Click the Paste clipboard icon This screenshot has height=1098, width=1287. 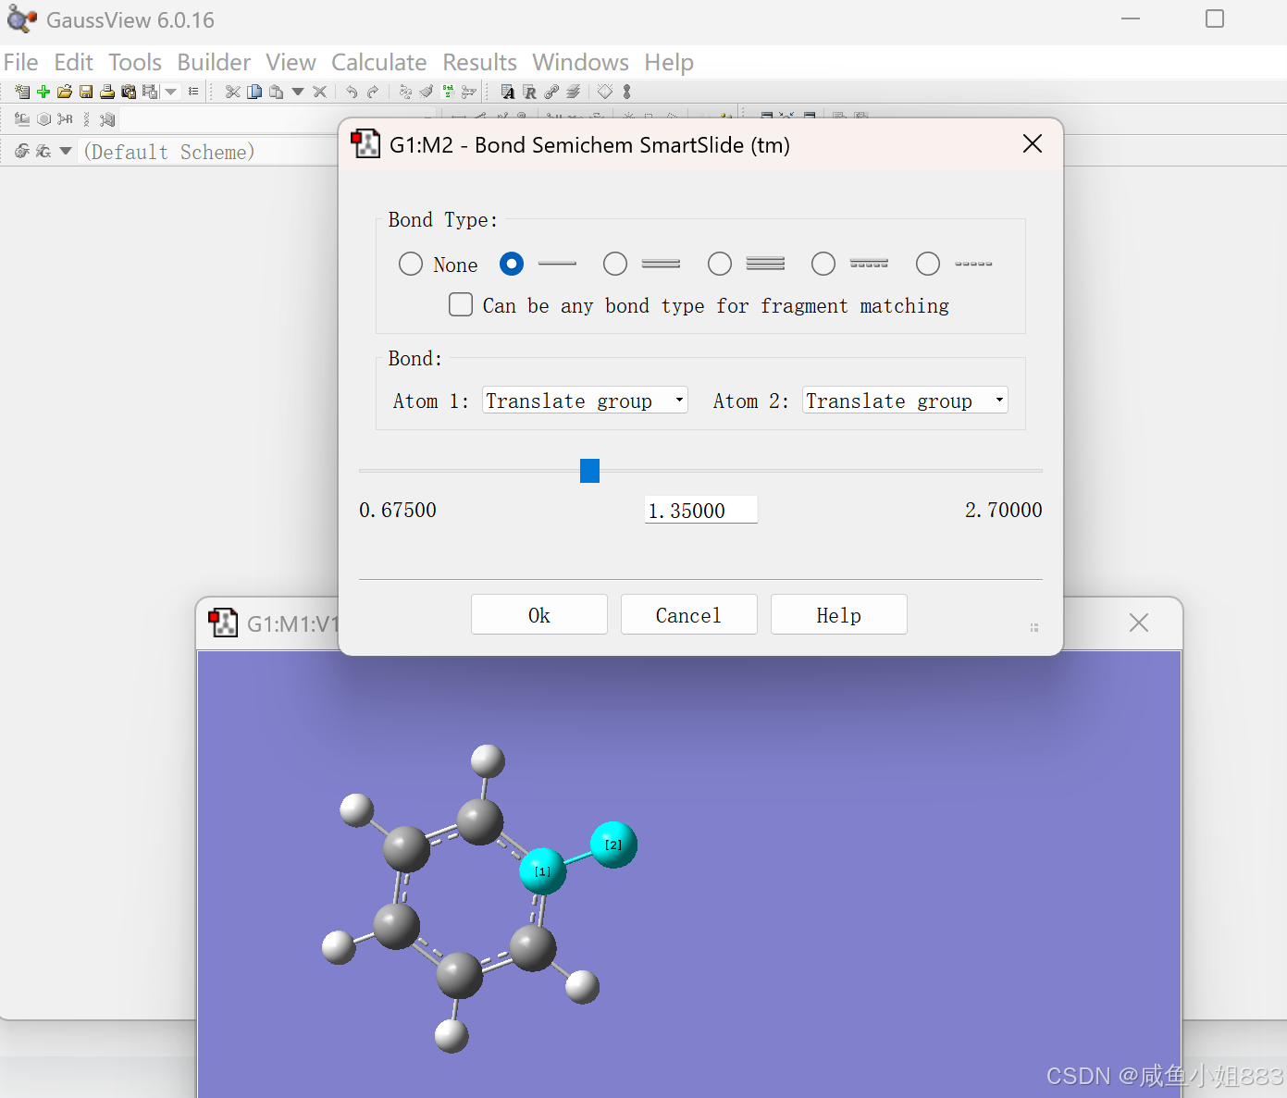pyautogui.click(x=276, y=92)
